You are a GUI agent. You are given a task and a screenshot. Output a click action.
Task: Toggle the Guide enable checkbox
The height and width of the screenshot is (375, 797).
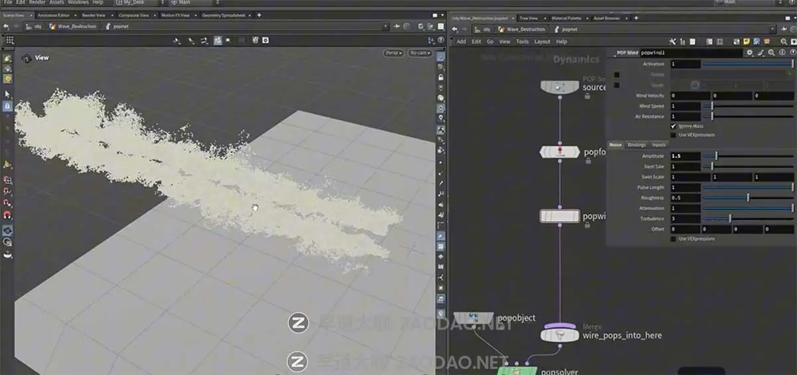click(616, 85)
